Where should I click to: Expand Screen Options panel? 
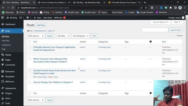pos(160,22)
